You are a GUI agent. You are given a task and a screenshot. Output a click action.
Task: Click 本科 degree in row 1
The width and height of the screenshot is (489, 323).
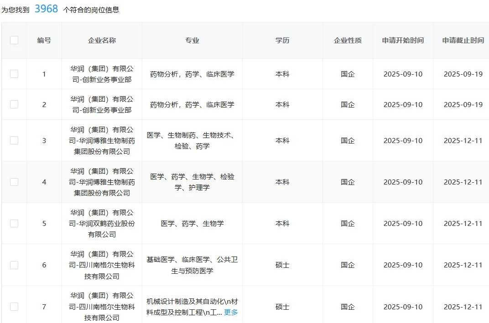(x=282, y=74)
